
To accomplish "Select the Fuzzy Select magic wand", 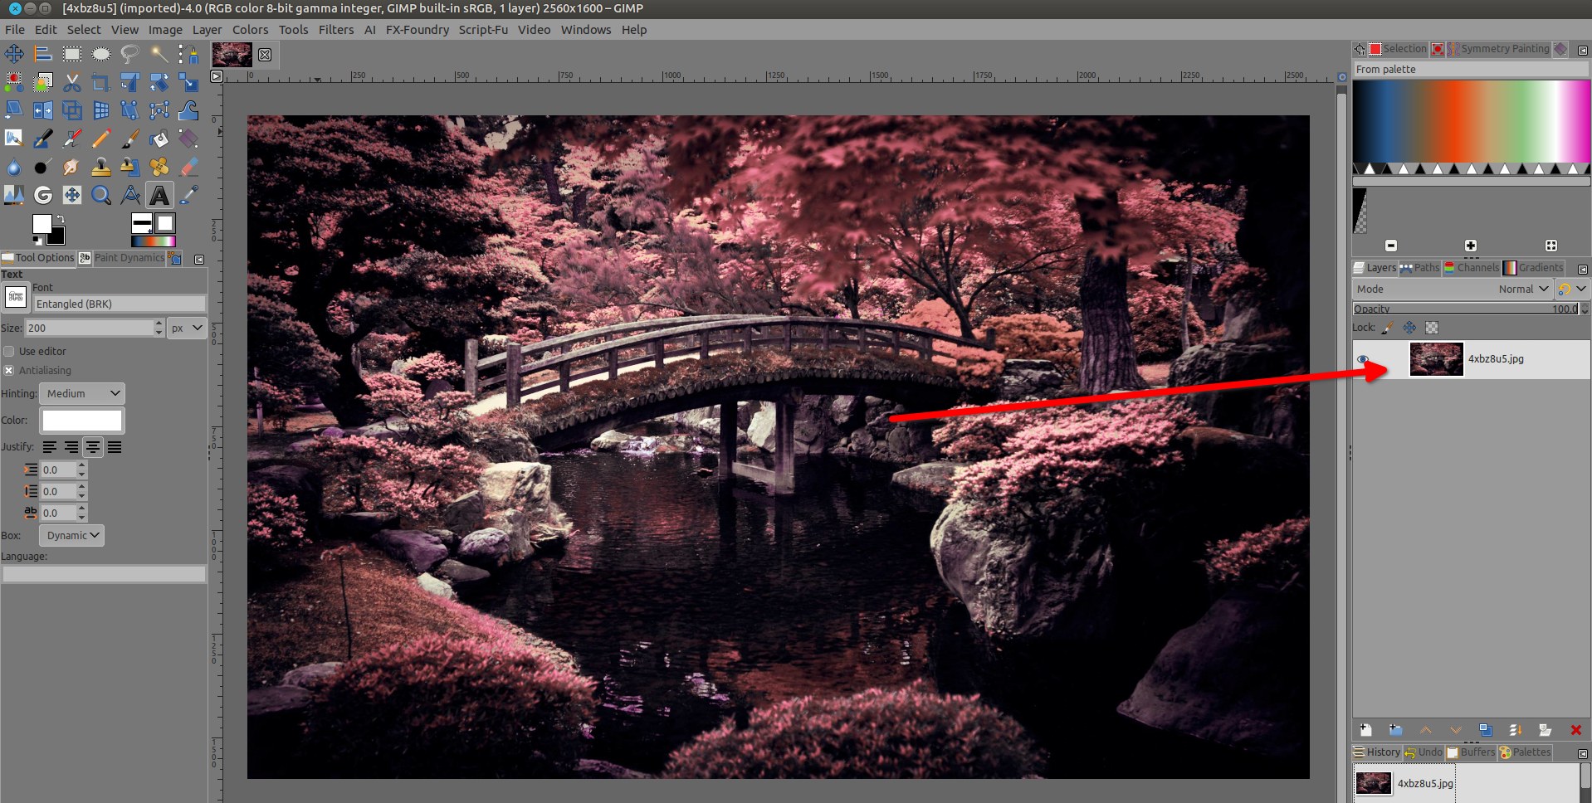I will 159,54.
